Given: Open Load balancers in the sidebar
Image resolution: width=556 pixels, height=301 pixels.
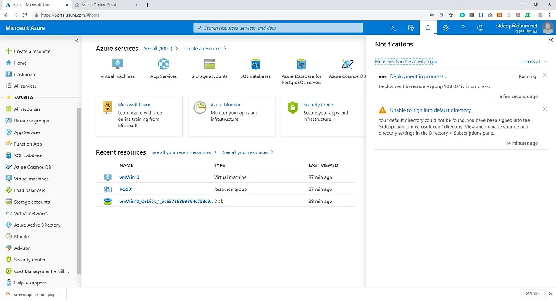Looking at the screenshot, I should (x=30, y=190).
